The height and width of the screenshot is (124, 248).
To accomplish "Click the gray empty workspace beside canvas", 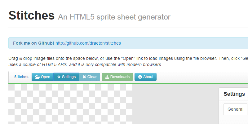I will click(x=175, y=104).
